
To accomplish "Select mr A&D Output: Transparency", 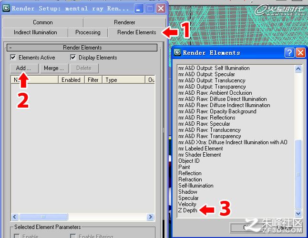I will [212, 87].
